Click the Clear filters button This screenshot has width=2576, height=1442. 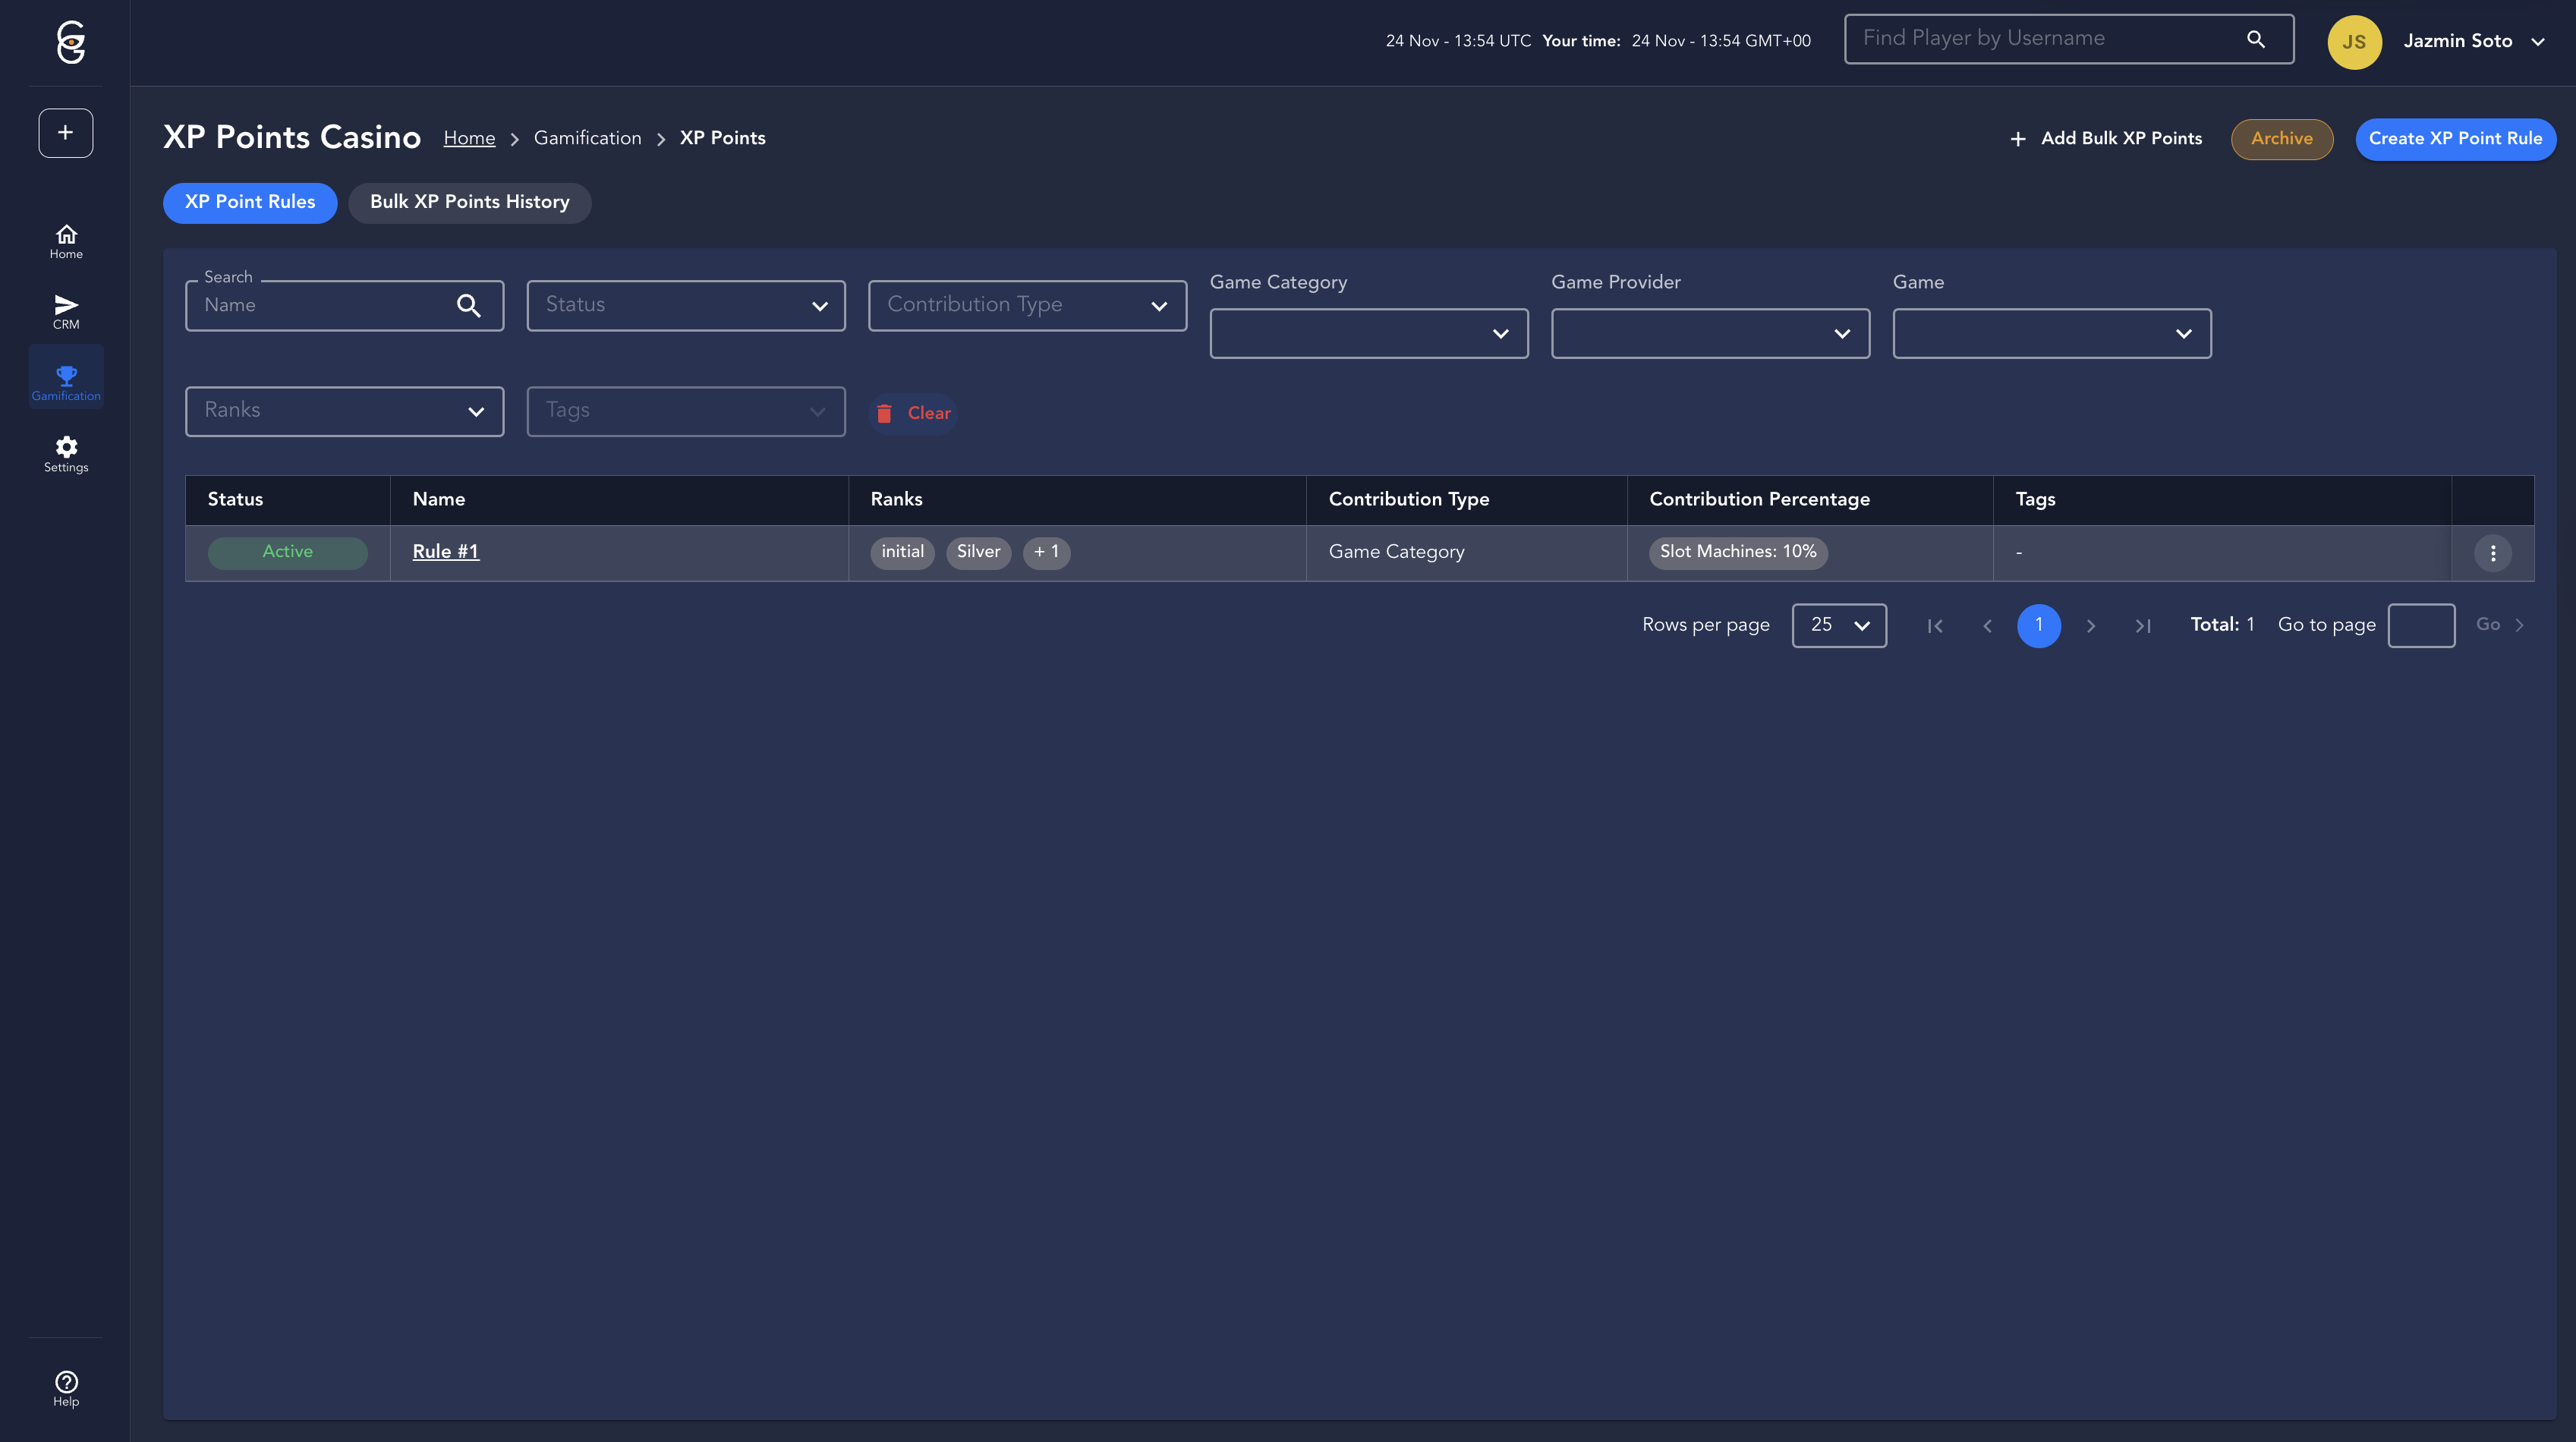click(914, 413)
